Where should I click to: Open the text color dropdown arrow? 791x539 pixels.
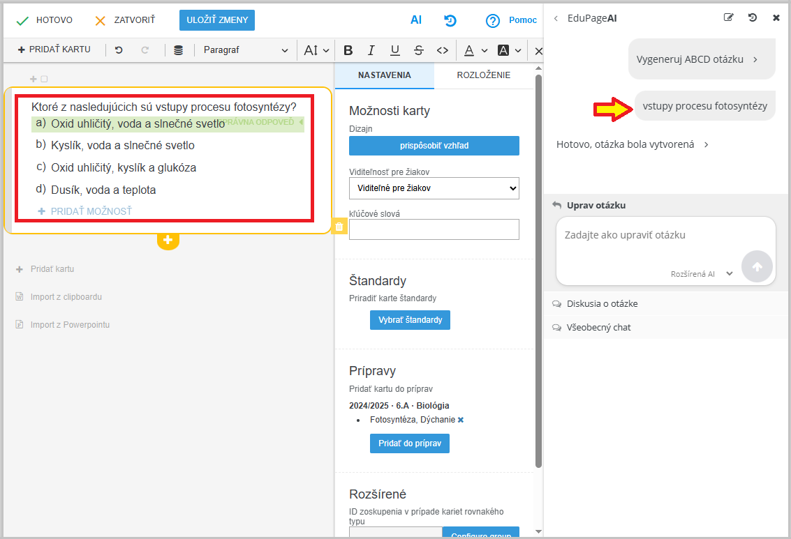(485, 50)
